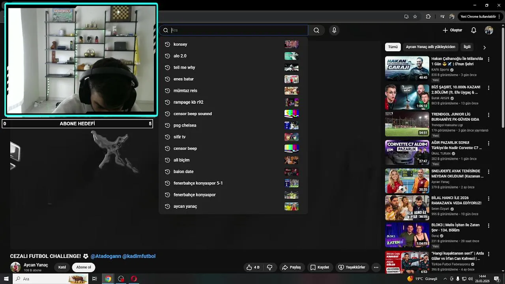The width and height of the screenshot is (505, 284).
Task: Select the Tümü filter chip
Action: (x=393, y=47)
